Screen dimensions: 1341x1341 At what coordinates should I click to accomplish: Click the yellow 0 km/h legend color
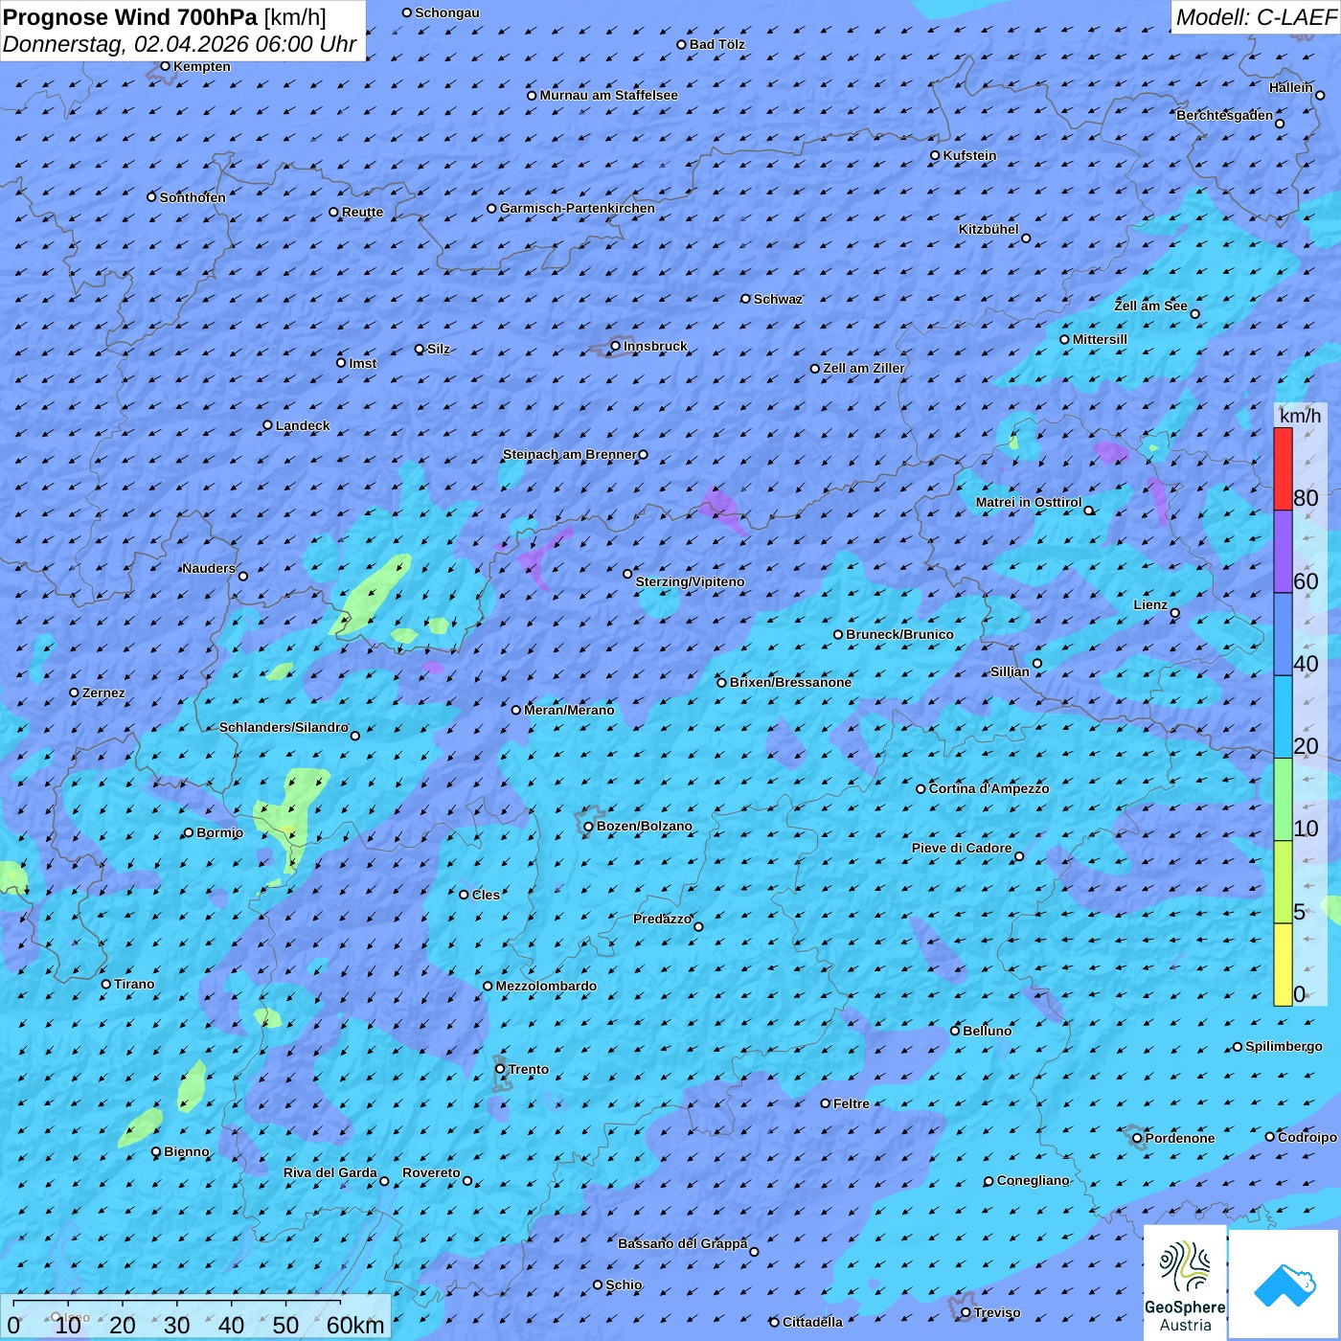coord(1283,965)
